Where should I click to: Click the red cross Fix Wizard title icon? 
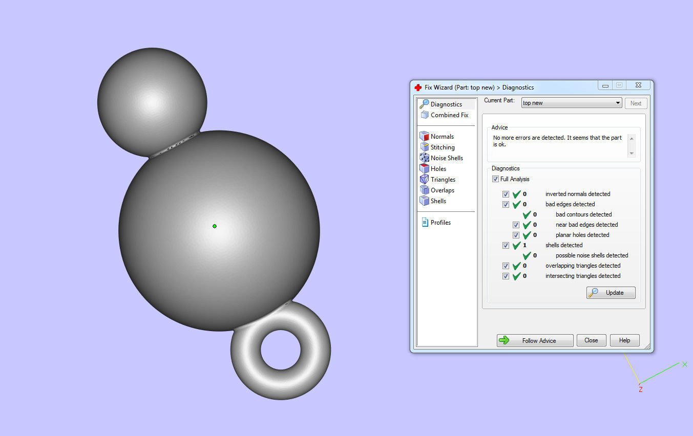pyautogui.click(x=418, y=88)
